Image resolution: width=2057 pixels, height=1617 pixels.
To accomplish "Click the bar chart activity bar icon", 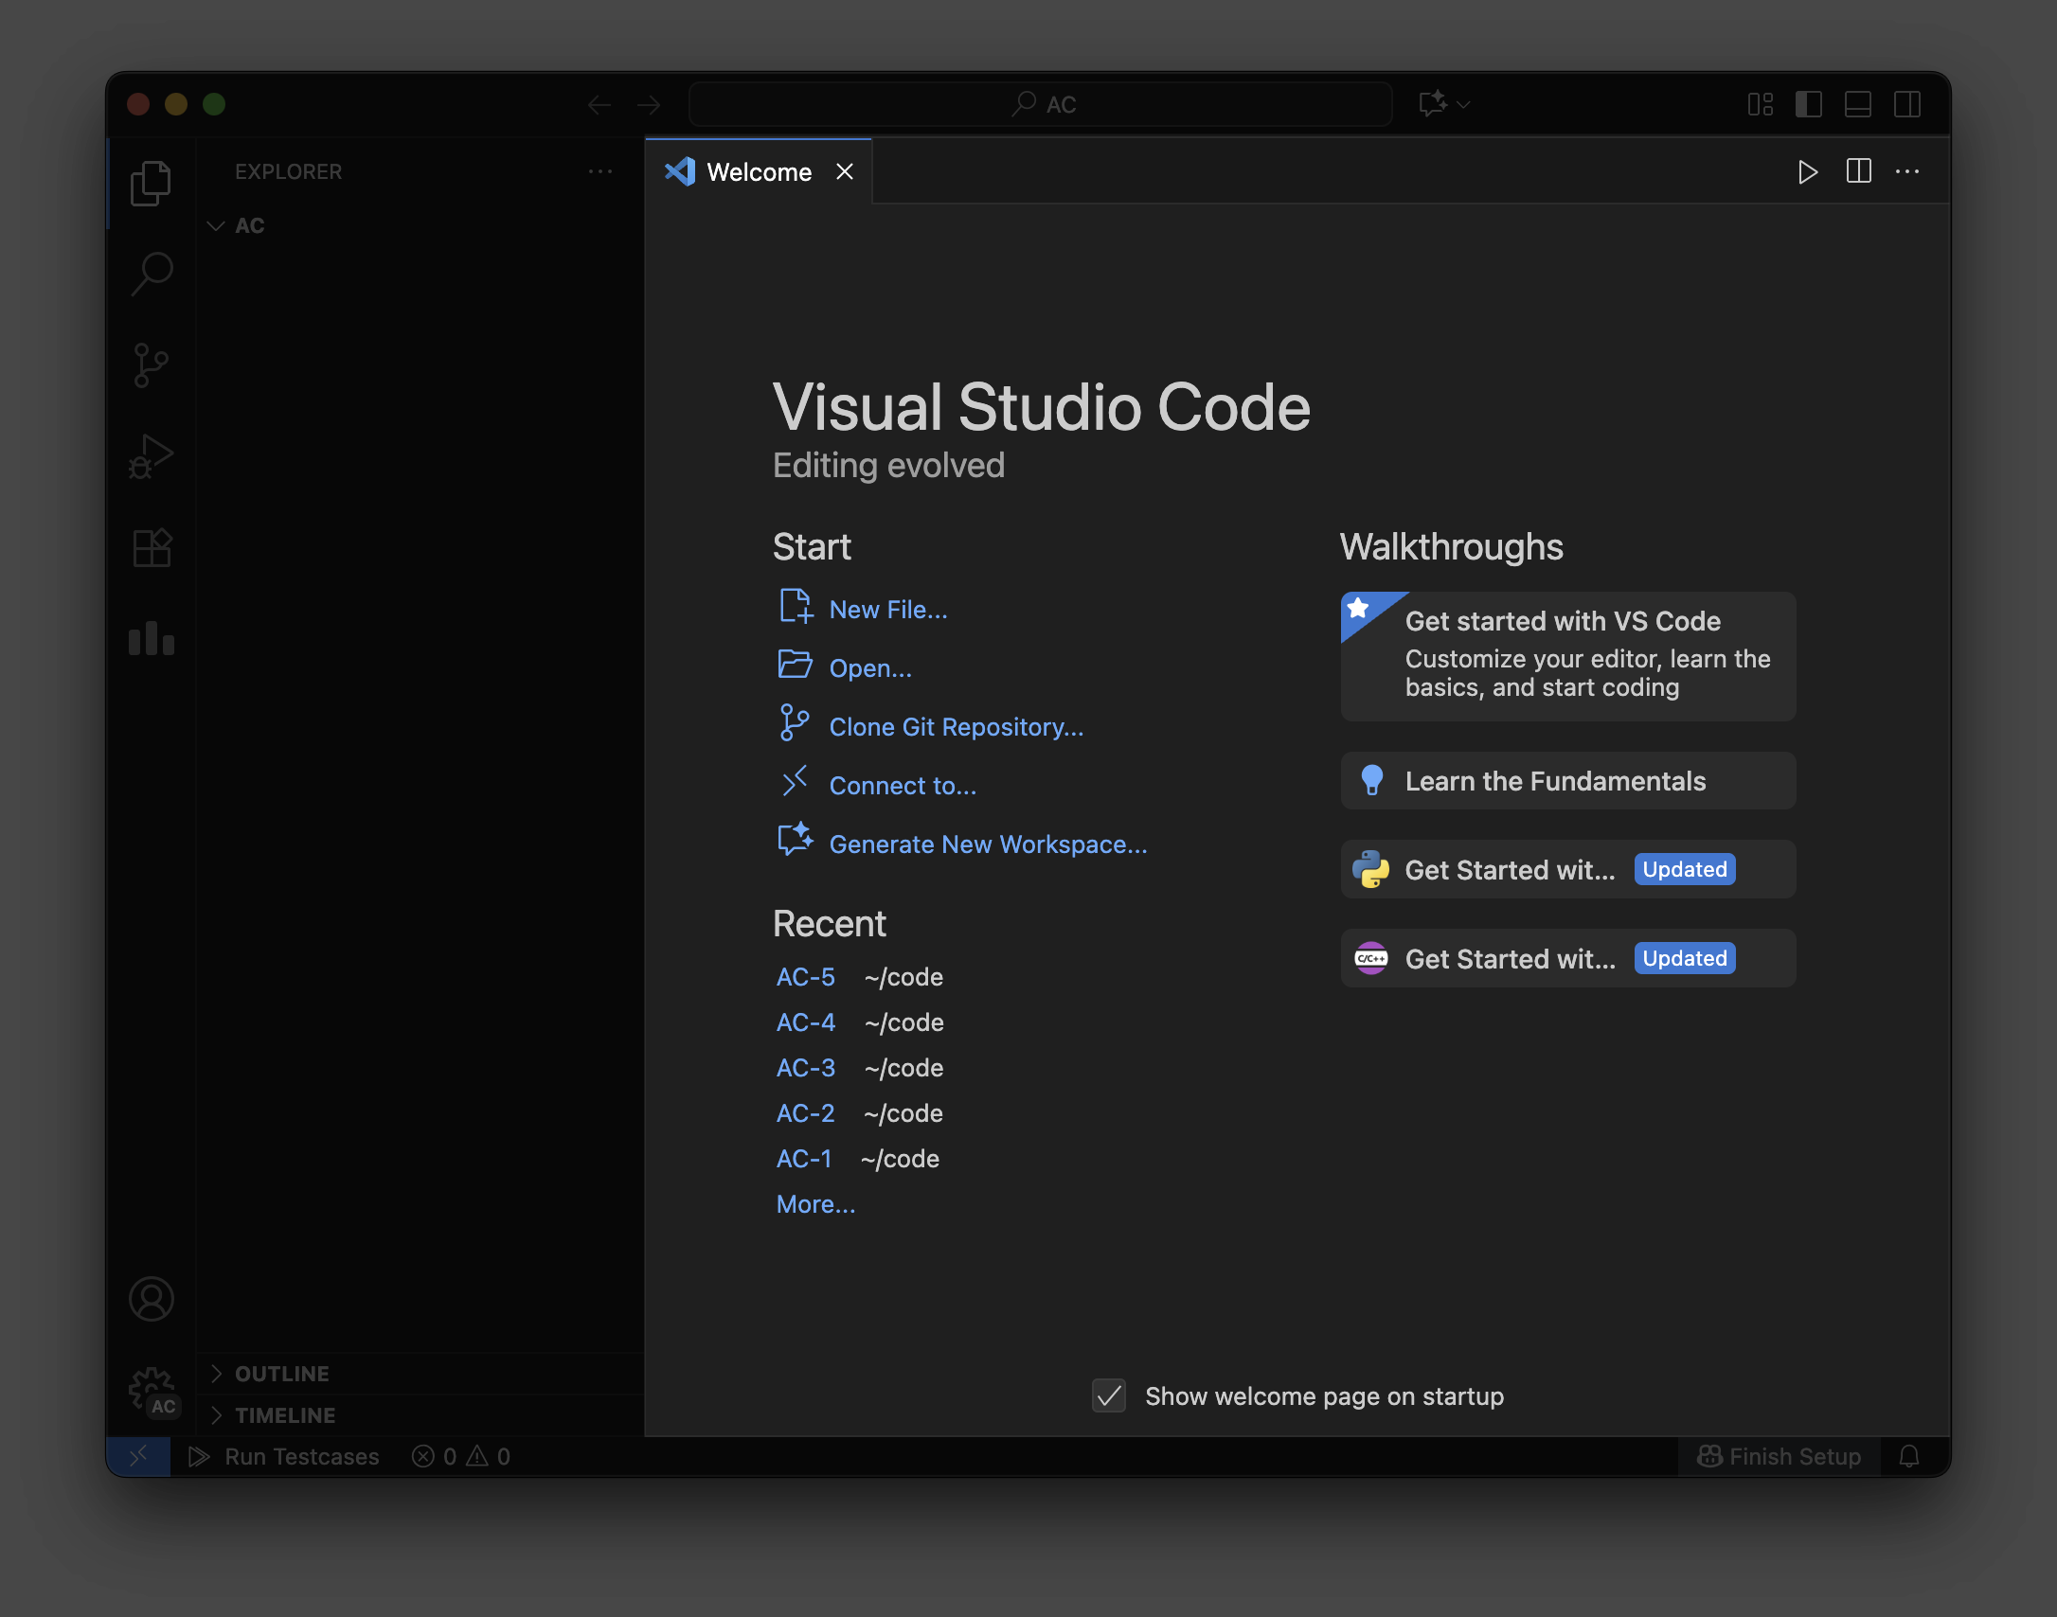I will click(151, 639).
